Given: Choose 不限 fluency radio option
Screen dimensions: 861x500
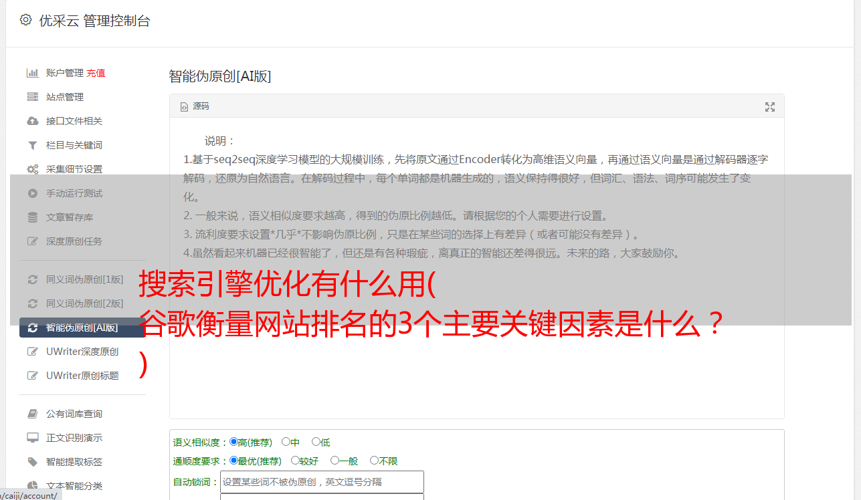Looking at the screenshot, I should click(x=374, y=461).
